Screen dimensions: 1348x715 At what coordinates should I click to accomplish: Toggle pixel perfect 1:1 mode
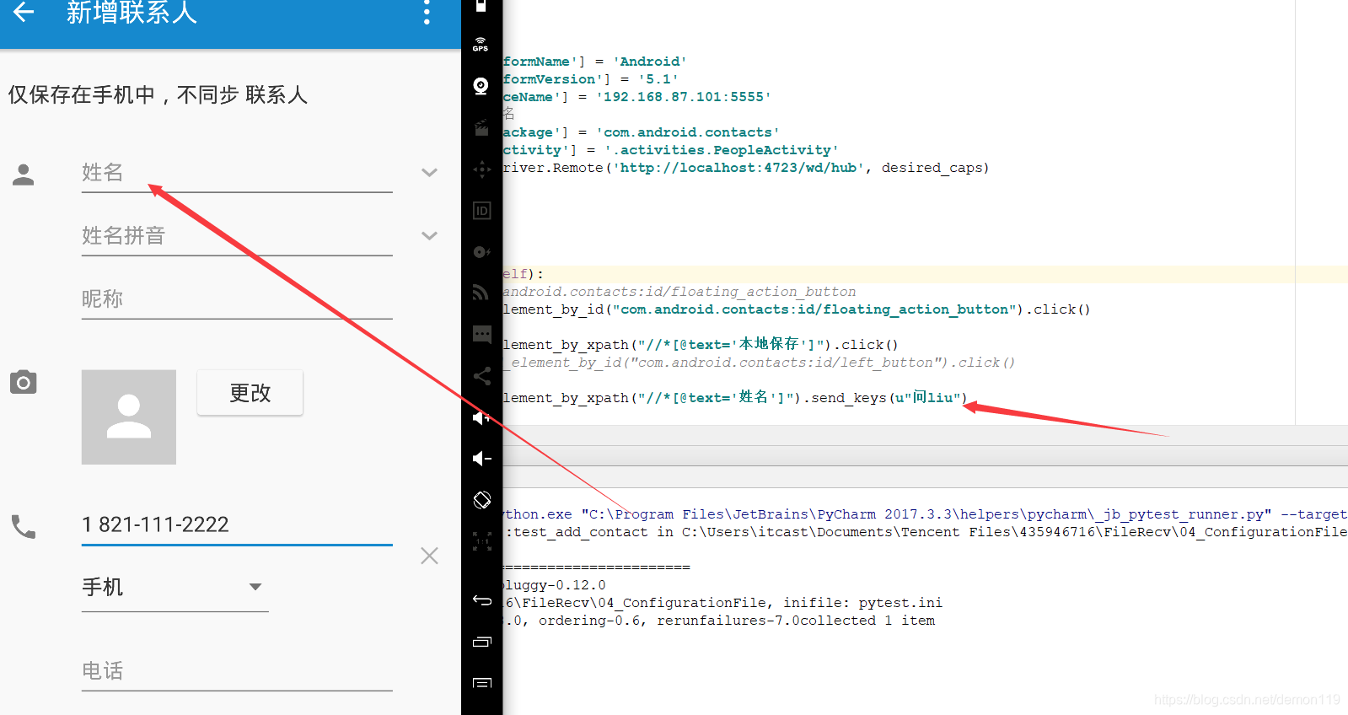481,541
